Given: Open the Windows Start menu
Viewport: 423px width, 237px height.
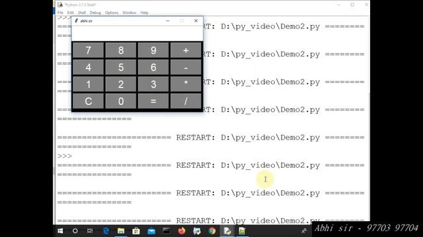Looking at the screenshot, I should [60, 231].
